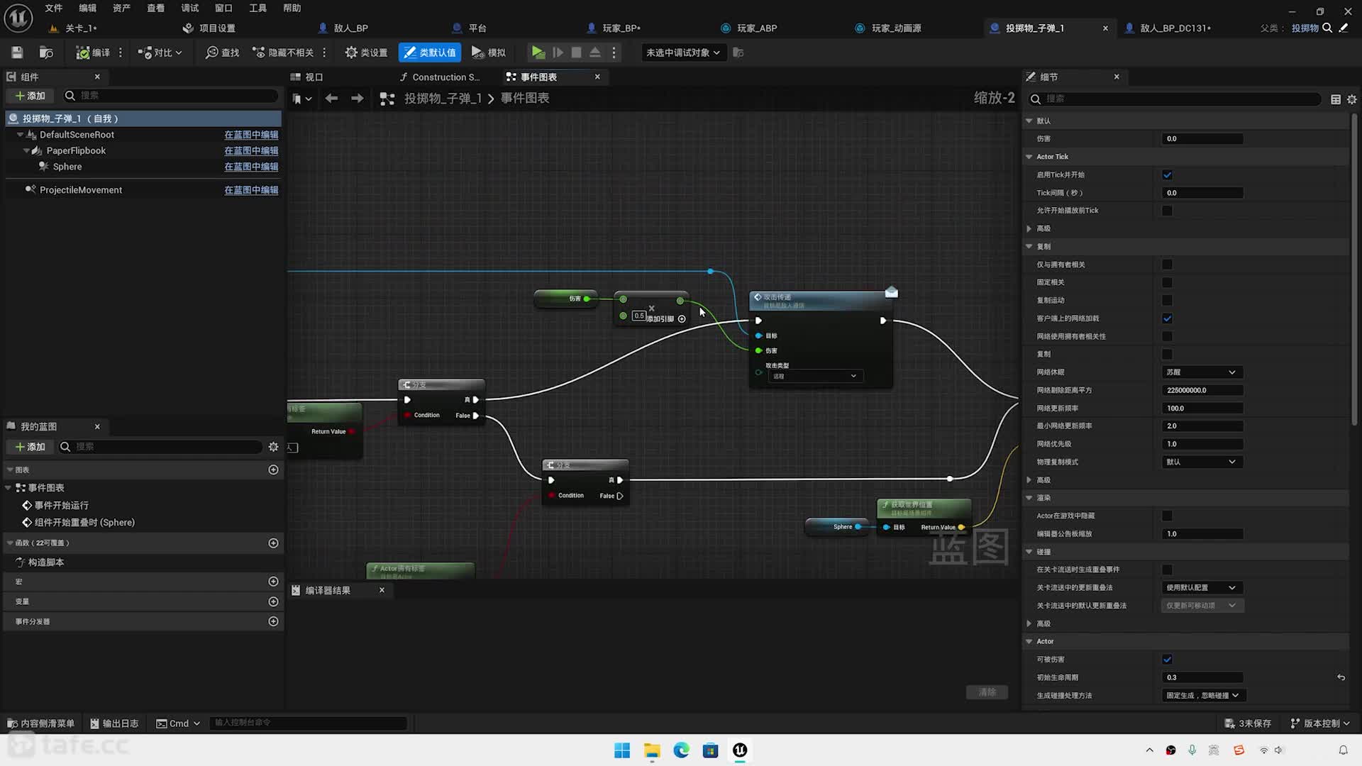Compile the blueprint with 编译 button
Viewport: 1362px width, 766px height.
(x=93, y=52)
